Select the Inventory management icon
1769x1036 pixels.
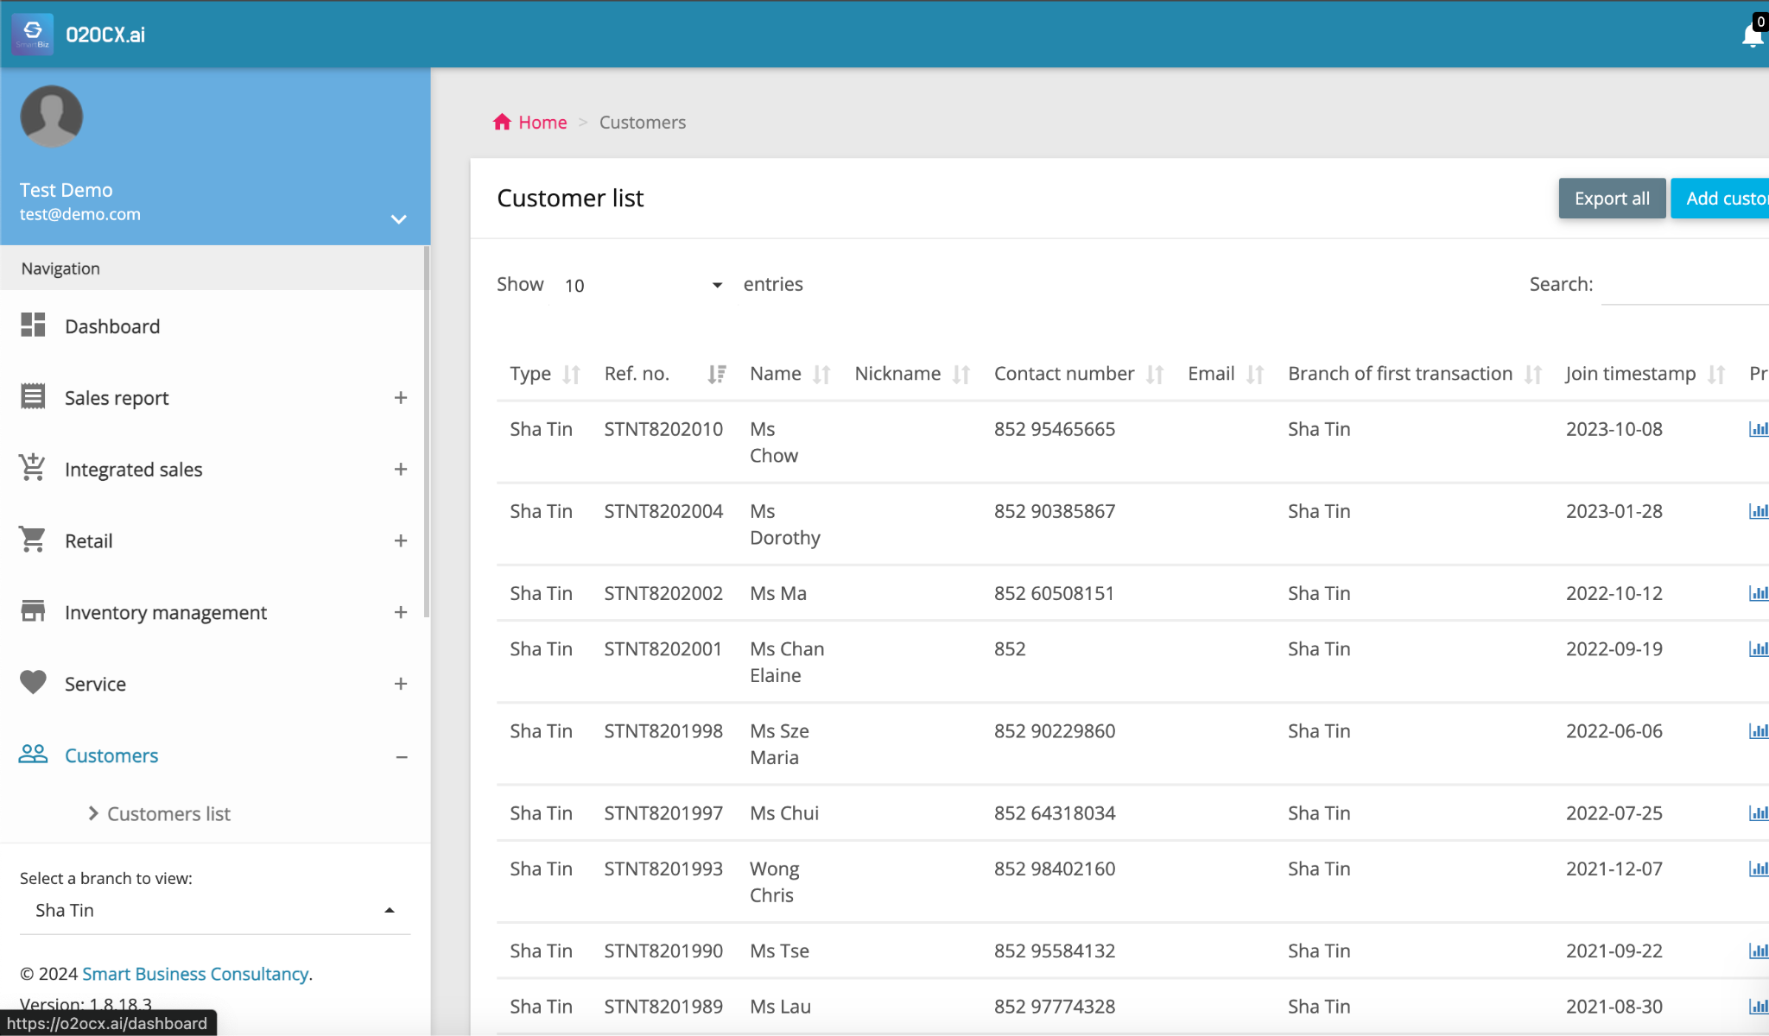(31, 612)
